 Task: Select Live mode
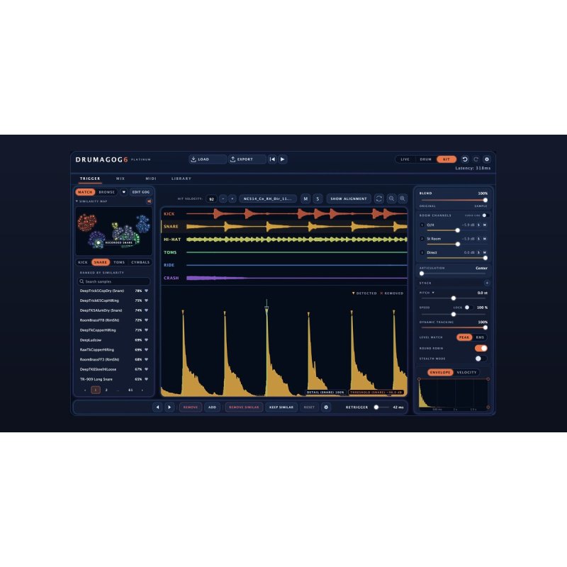tap(405, 159)
